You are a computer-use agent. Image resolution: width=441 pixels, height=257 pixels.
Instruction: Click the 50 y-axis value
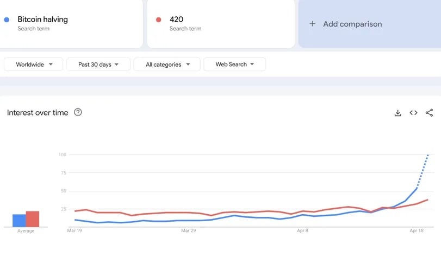point(64,191)
